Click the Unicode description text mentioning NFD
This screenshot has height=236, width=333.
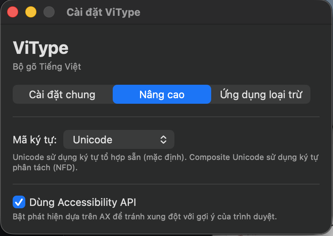tap(165, 162)
